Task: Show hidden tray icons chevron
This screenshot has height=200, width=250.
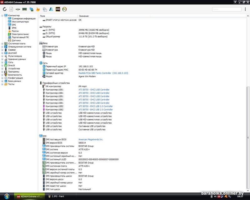Action: click(x=215, y=197)
